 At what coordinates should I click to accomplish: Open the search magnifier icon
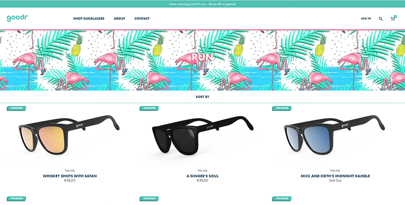point(380,19)
